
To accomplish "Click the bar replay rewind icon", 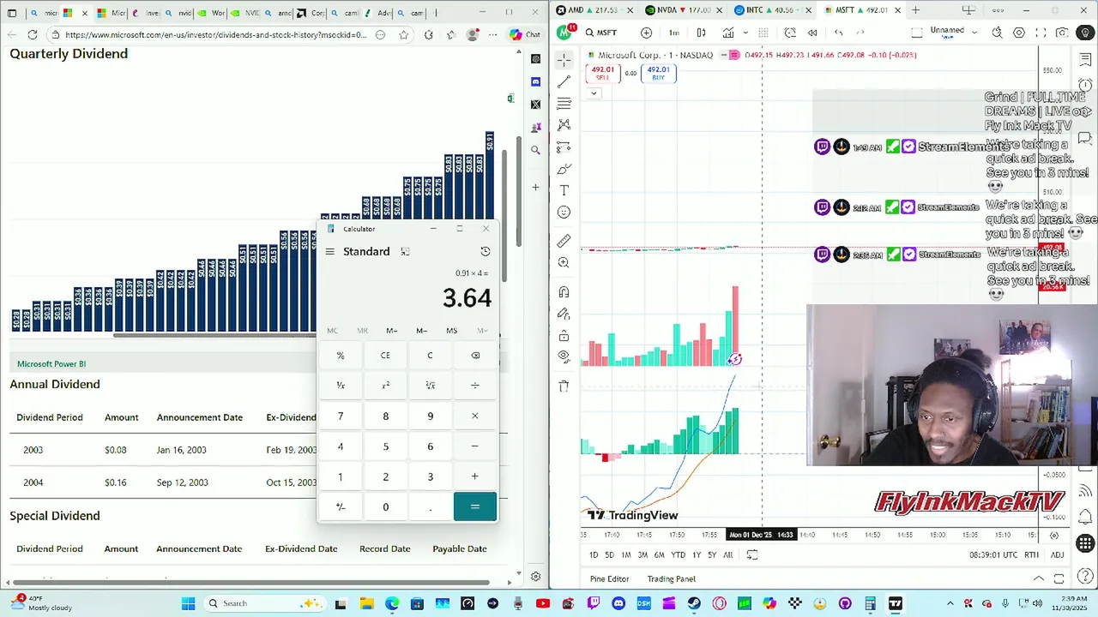I will coord(812,33).
